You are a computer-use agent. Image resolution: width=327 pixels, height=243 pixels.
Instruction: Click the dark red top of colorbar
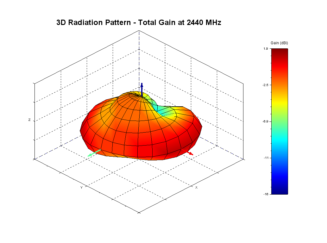tap(279, 51)
